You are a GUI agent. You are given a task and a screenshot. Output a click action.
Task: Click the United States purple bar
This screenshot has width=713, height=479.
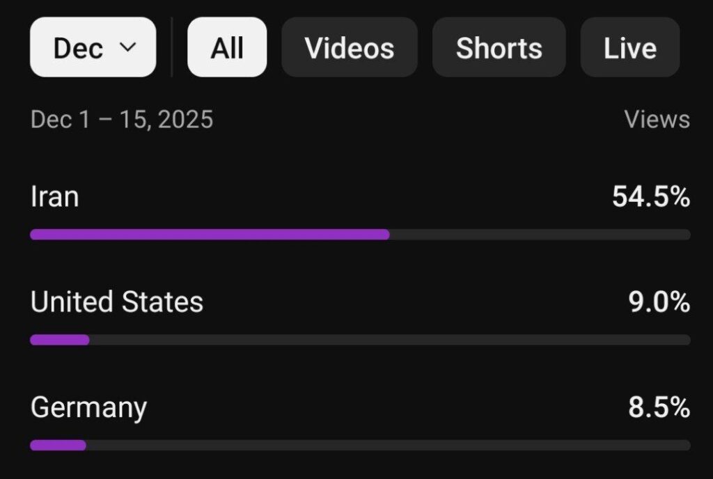[x=60, y=340]
